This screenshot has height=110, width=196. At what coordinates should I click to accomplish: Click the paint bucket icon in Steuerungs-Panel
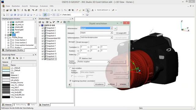click(x=13, y=58)
